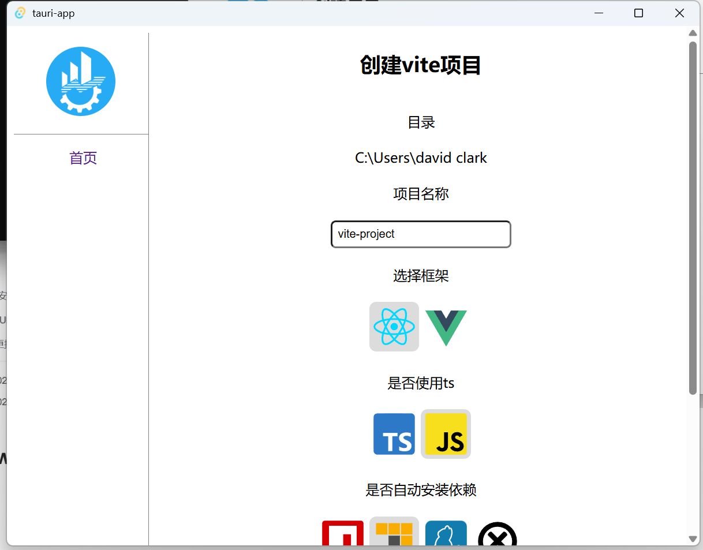Minimize the tauri-app window
Screen dimensions: 703x550
point(599,13)
